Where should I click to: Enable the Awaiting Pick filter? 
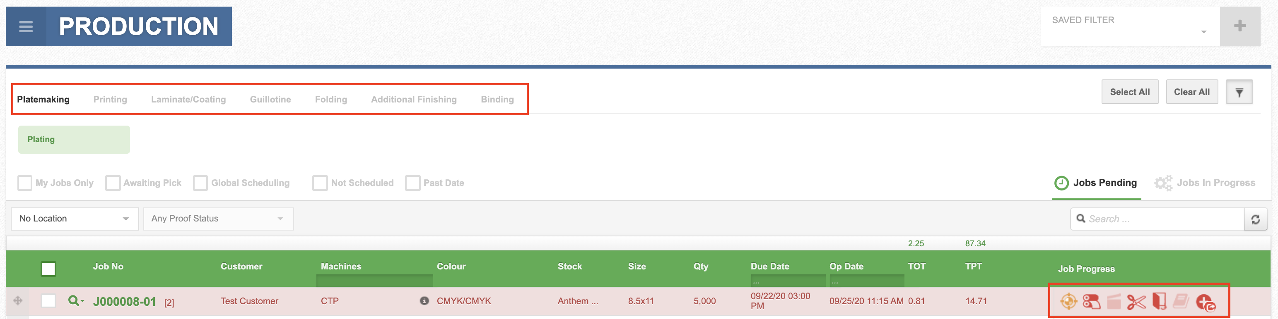(x=113, y=183)
